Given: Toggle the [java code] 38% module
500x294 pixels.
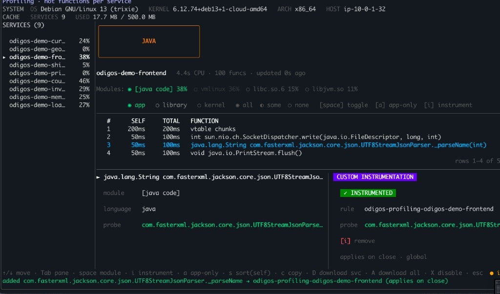Looking at the screenshot, I should click(158, 89).
